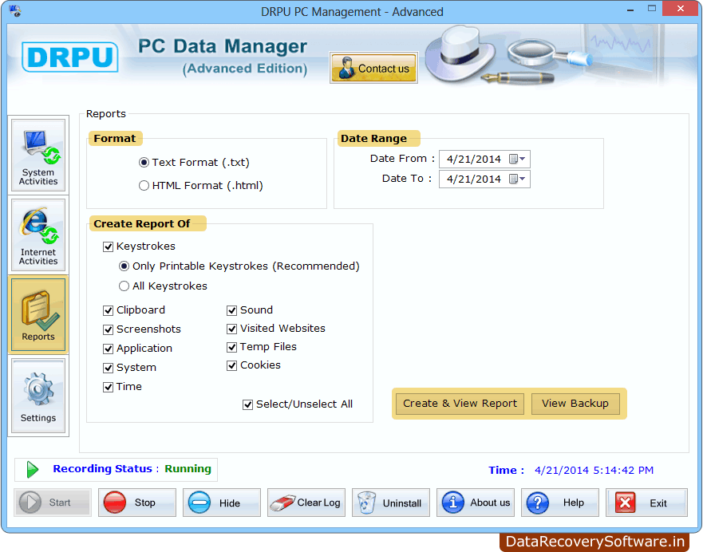Click the Date Range heading

(x=374, y=139)
